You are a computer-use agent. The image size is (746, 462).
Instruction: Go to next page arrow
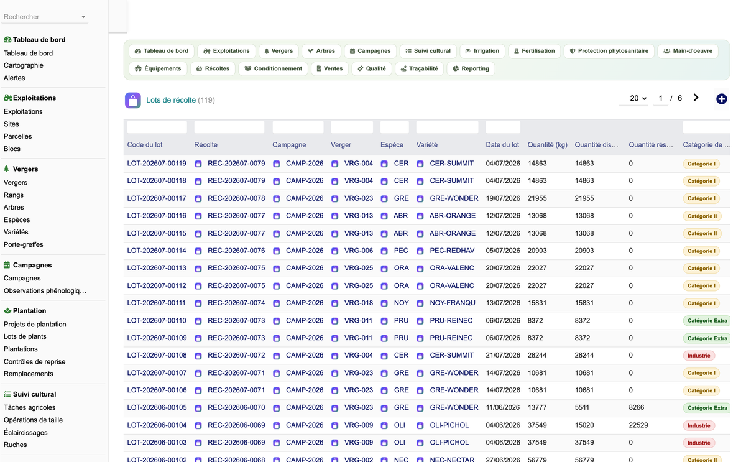coord(696,98)
